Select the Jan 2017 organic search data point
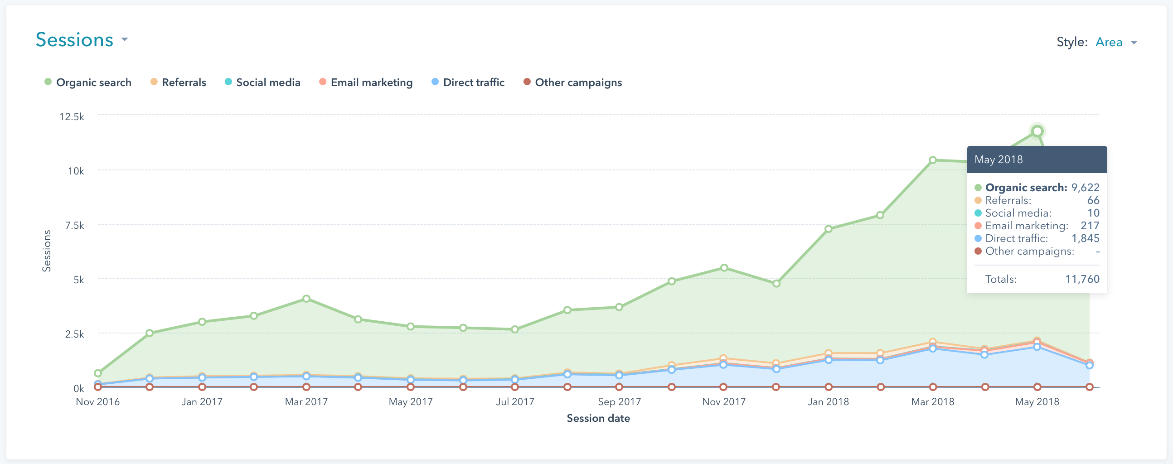The image size is (1173, 464). pyautogui.click(x=202, y=321)
